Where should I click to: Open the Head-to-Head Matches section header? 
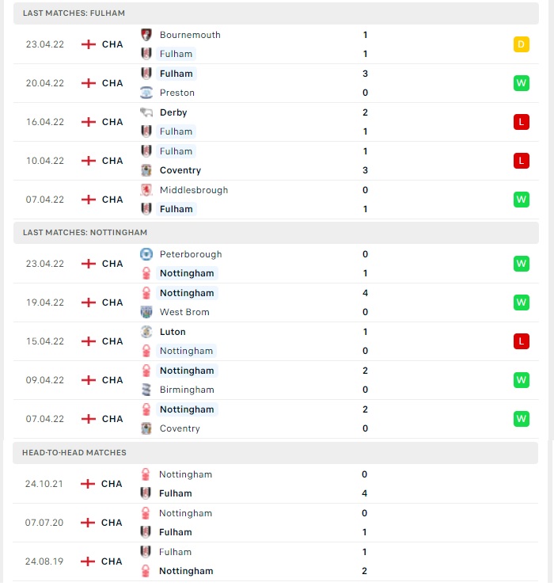(x=275, y=453)
